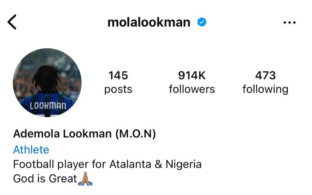Select the Athlete category link

tap(31, 150)
